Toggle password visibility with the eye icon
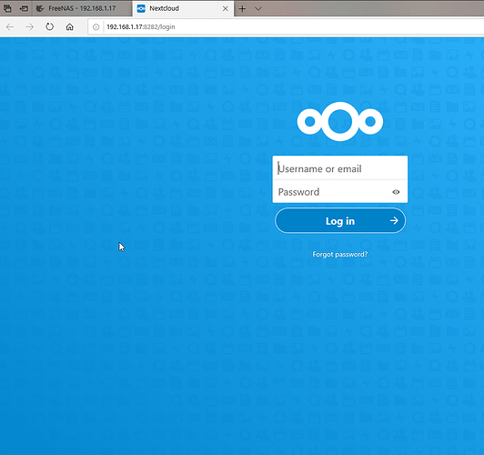Screen dimensions: 484x455 396,192
